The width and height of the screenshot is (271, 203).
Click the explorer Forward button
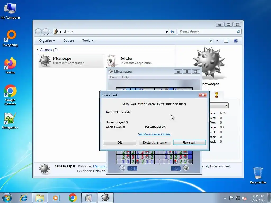46,32
